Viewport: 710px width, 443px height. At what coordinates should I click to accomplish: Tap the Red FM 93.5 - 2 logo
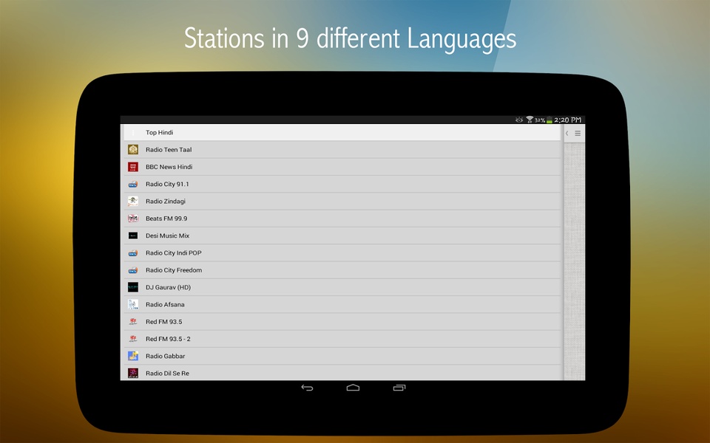point(132,339)
